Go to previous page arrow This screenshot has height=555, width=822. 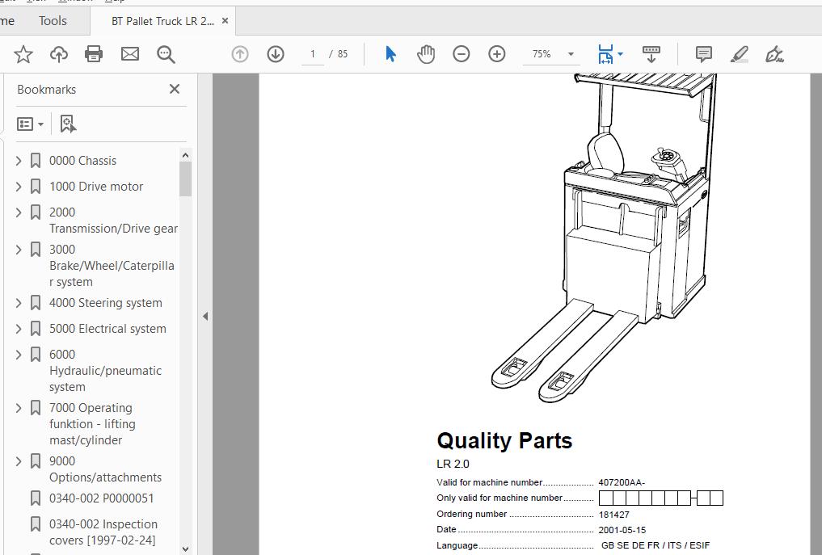point(240,54)
